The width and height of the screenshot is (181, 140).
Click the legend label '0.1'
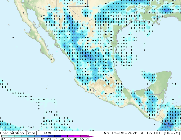coord(3,139)
